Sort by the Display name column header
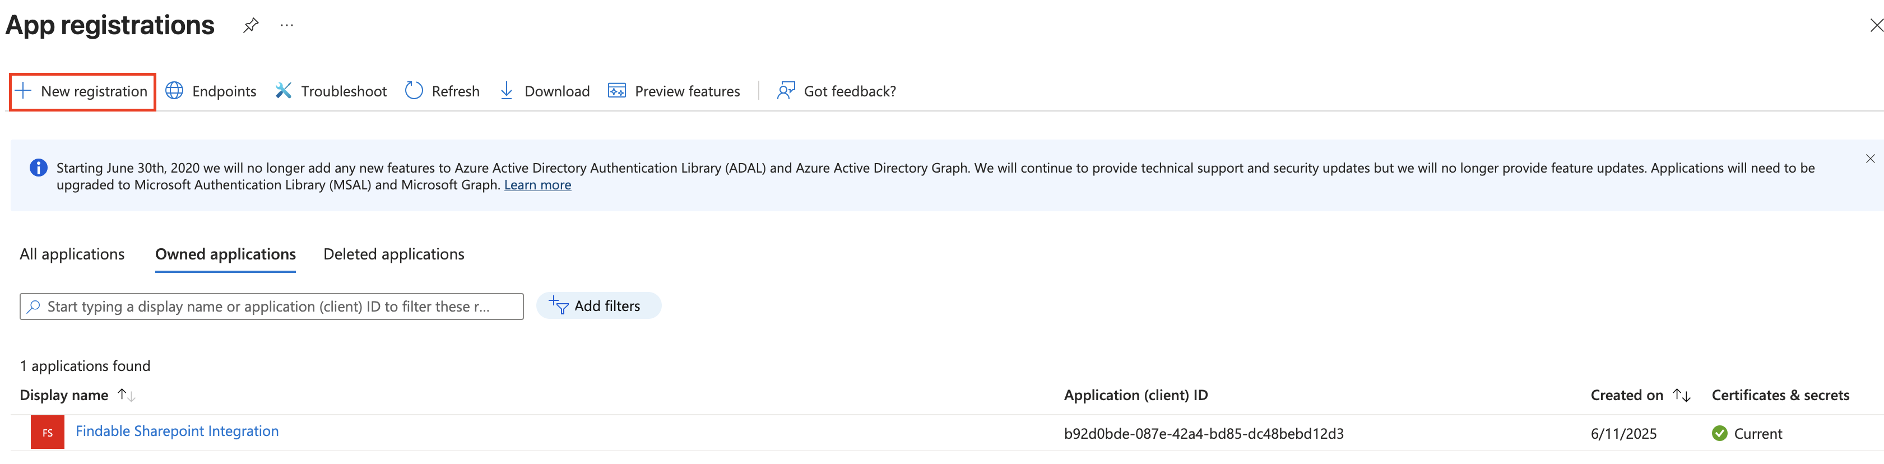The height and width of the screenshot is (464, 1884). coord(64,395)
